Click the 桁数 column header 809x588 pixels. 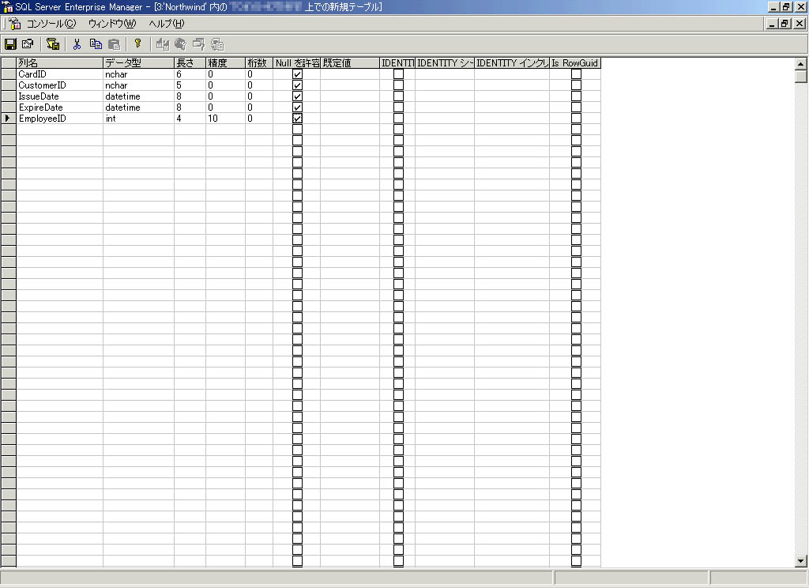click(x=259, y=63)
